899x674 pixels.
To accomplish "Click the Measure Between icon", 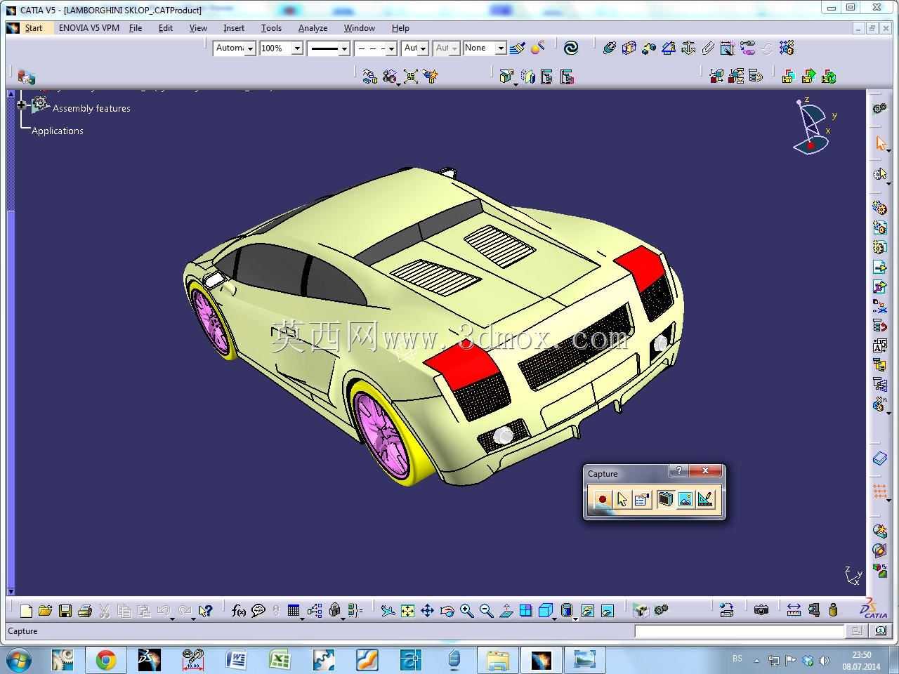I will (794, 610).
